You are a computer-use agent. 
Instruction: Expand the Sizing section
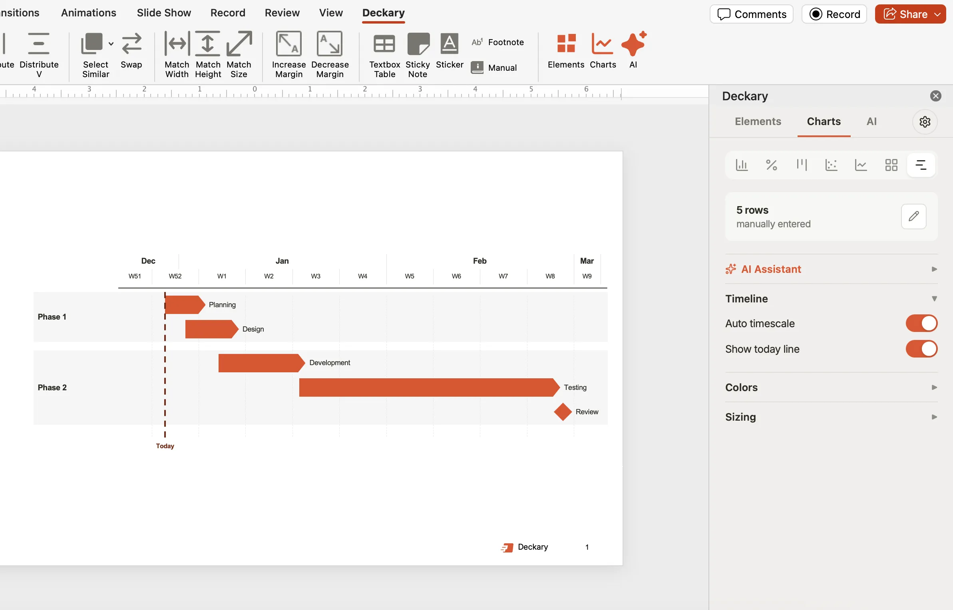934,417
